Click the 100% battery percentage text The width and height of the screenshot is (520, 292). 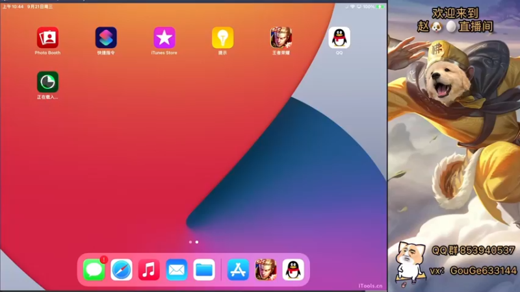[369, 6]
